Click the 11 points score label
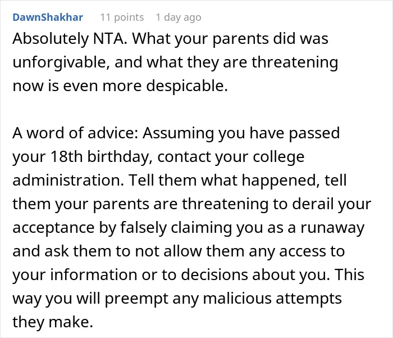 click(122, 17)
